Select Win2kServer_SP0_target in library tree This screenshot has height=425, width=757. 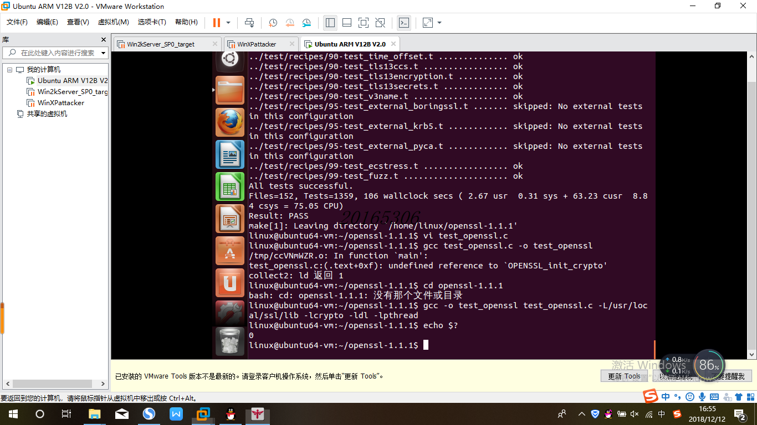click(x=68, y=92)
